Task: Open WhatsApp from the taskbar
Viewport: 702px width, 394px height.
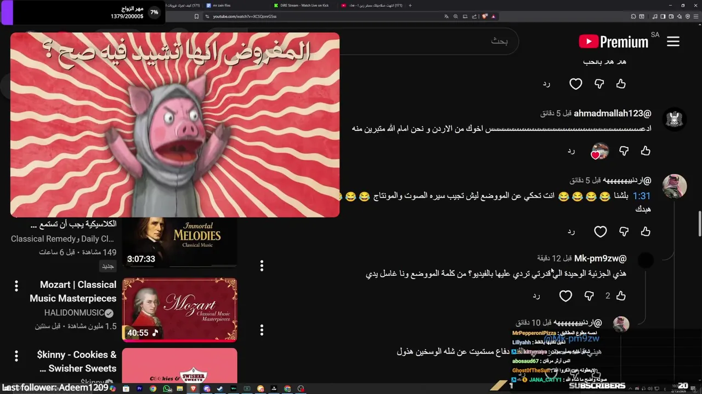Action: pyautogui.click(x=166, y=389)
